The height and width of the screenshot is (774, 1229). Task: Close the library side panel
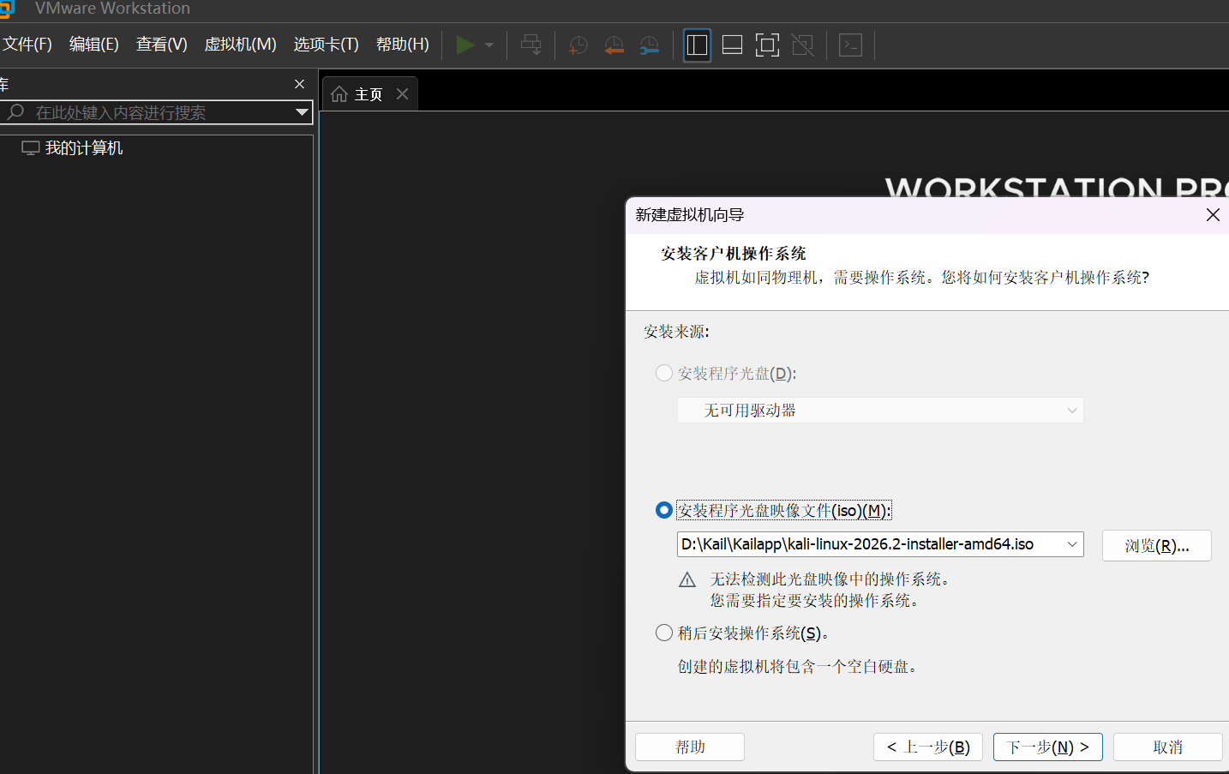click(299, 84)
